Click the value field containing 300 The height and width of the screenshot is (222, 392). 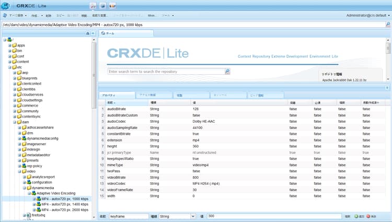(274, 216)
